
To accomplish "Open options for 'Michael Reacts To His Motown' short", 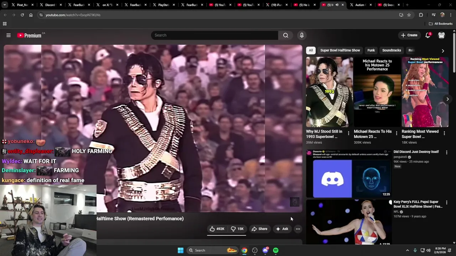I will point(397,133).
